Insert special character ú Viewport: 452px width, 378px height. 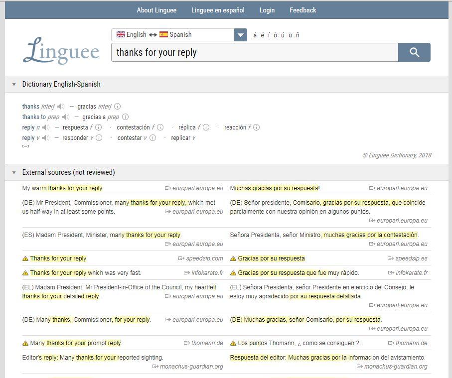[x=283, y=35]
